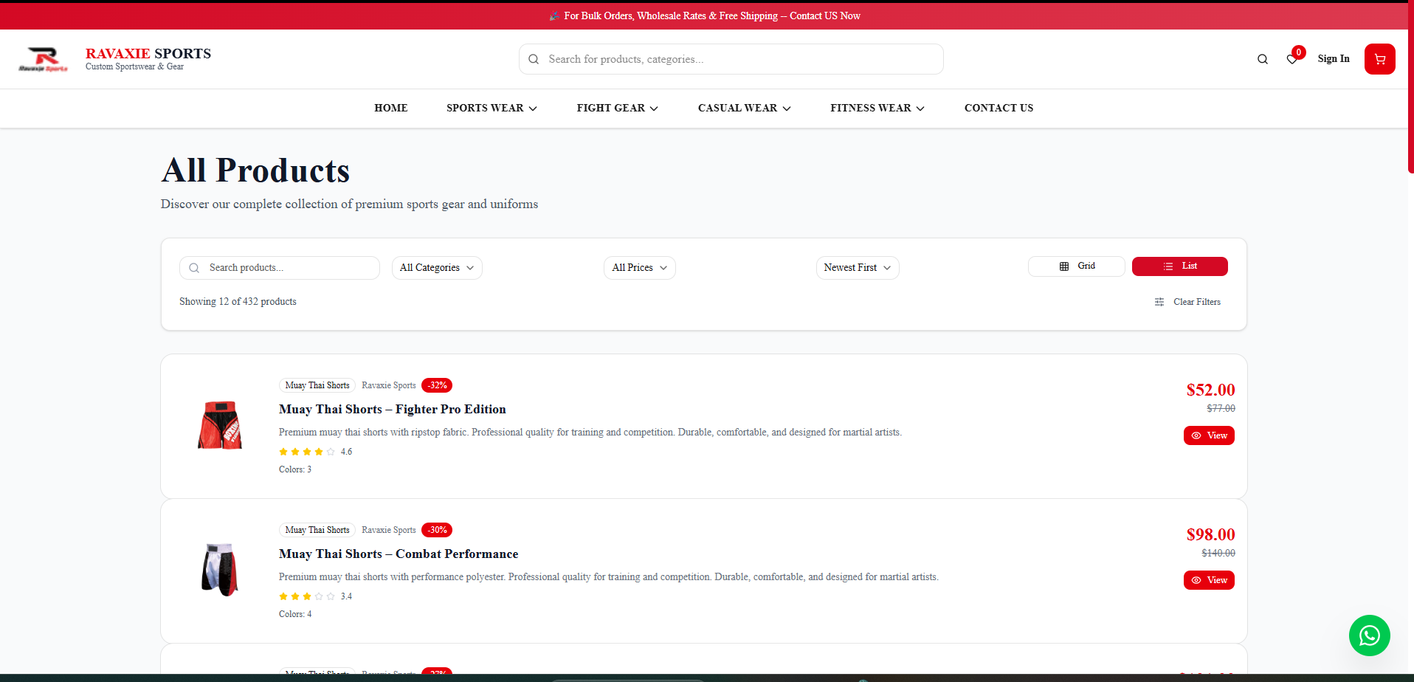Open the Newest First sort dropdown

857,268
